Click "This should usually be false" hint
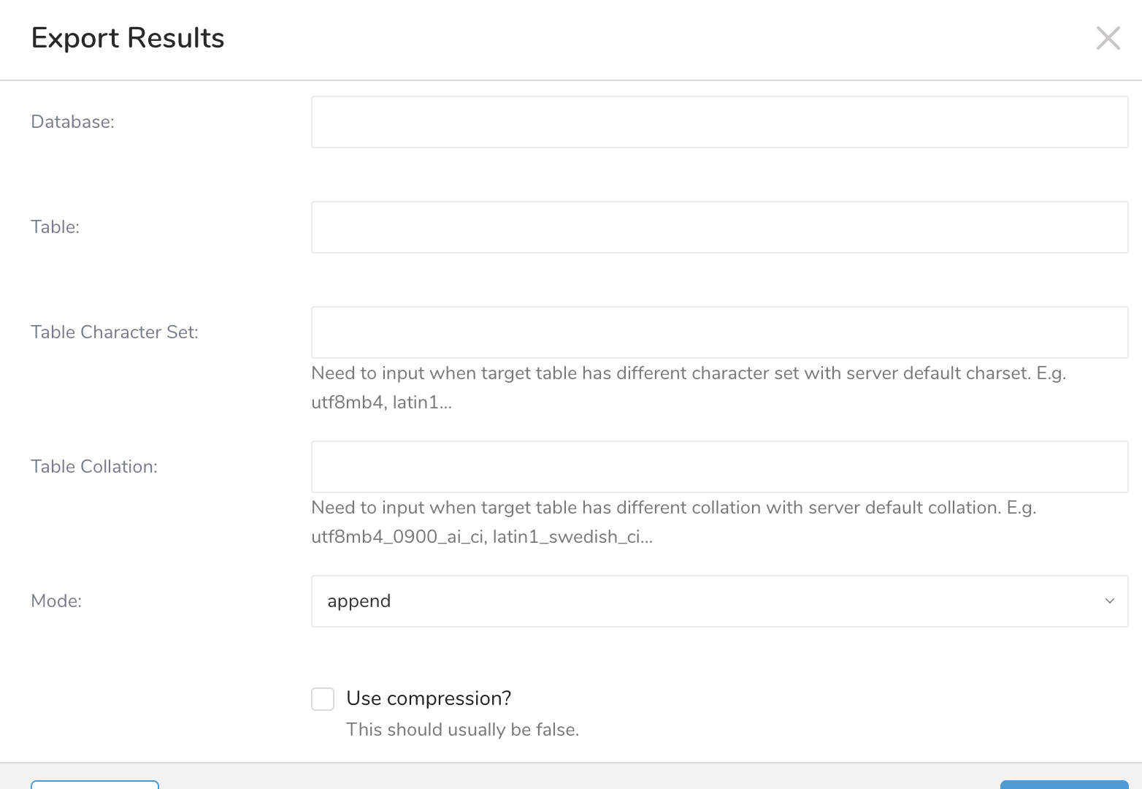The height and width of the screenshot is (789, 1142). pos(462,730)
